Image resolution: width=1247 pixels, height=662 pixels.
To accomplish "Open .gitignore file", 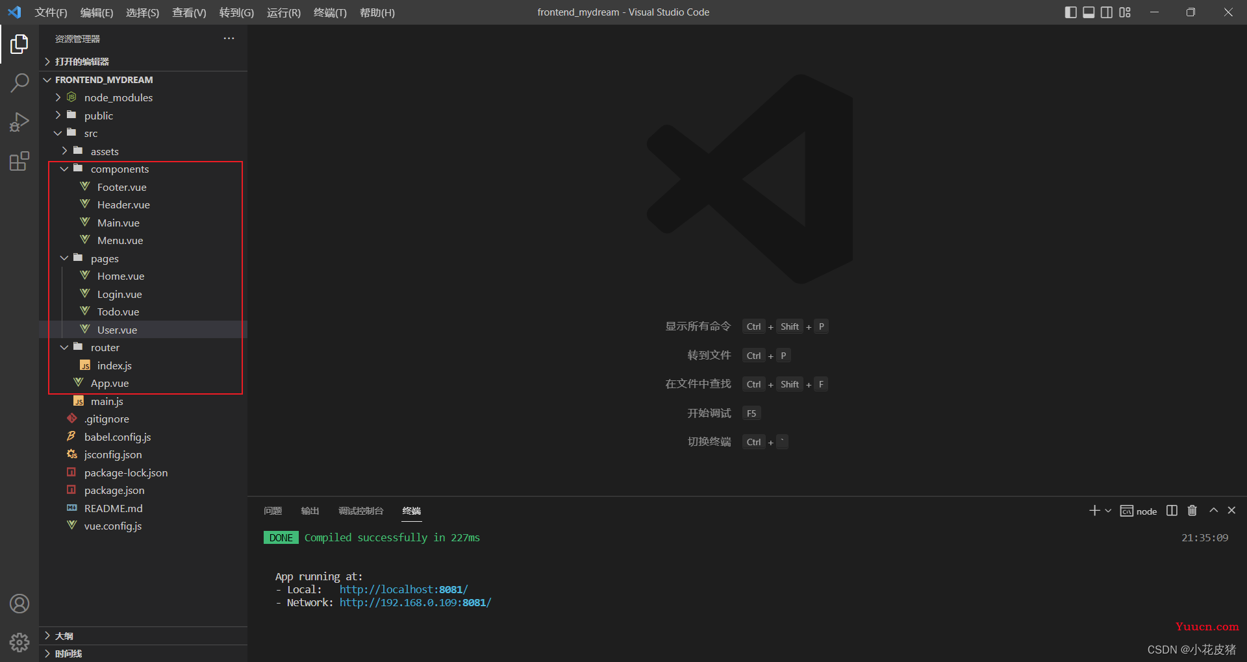I will (144, 419).
